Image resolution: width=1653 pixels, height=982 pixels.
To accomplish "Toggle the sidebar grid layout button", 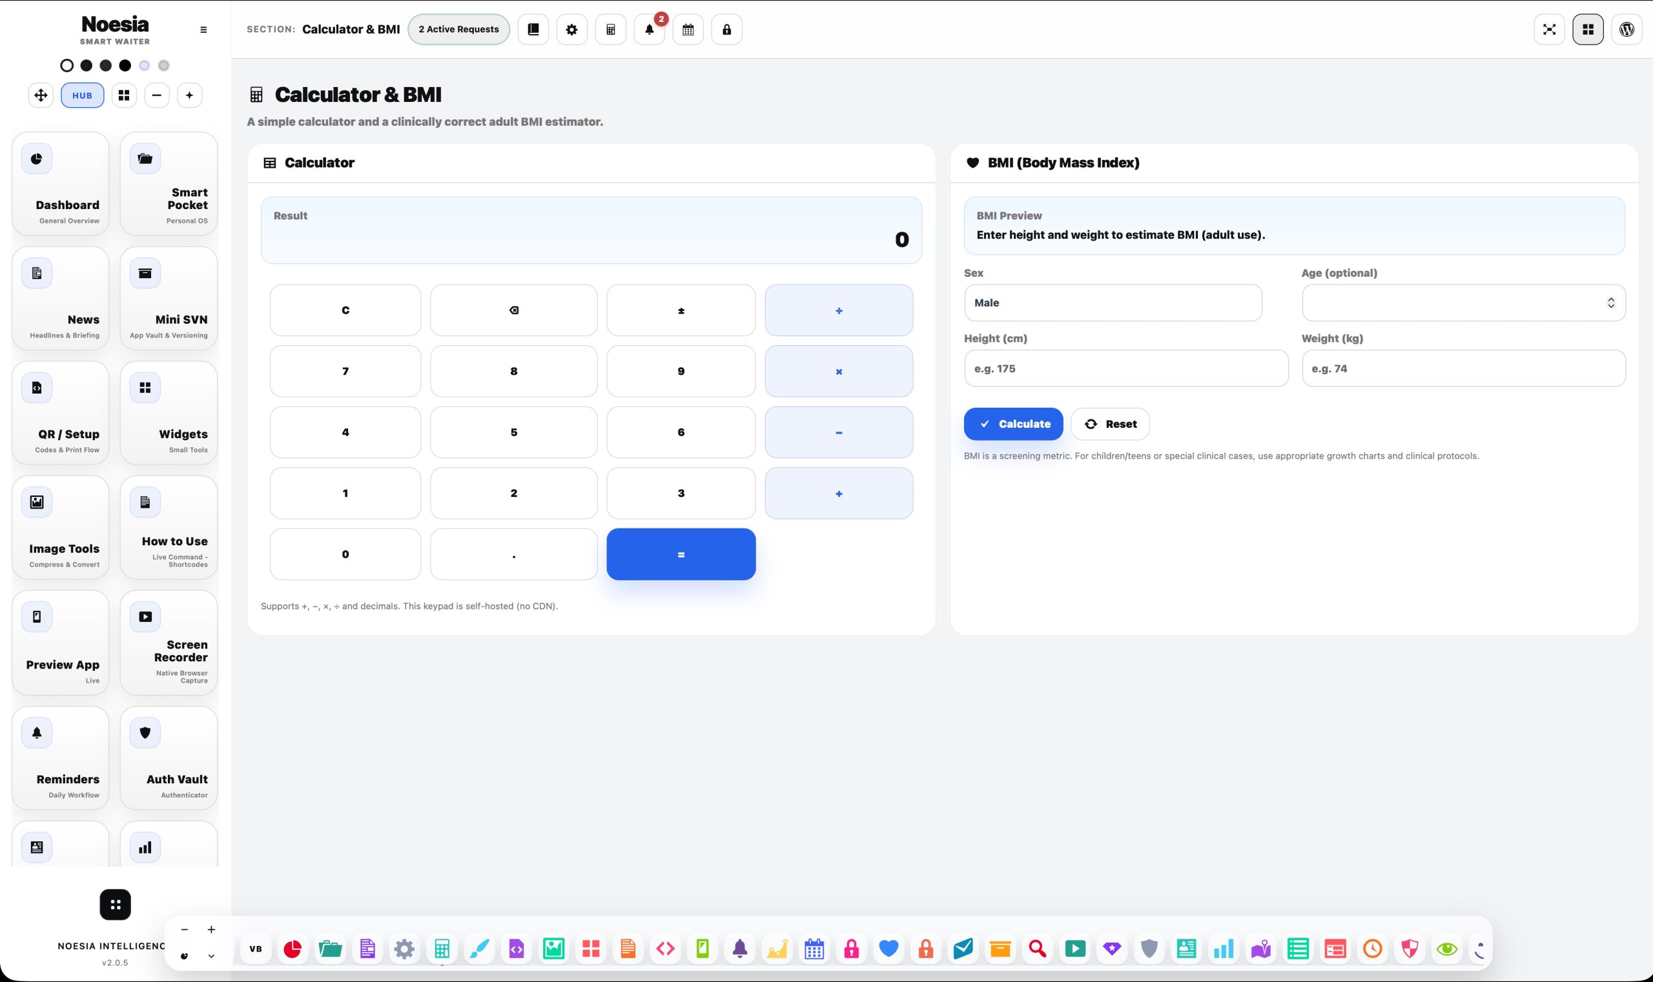I will [x=124, y=95].
